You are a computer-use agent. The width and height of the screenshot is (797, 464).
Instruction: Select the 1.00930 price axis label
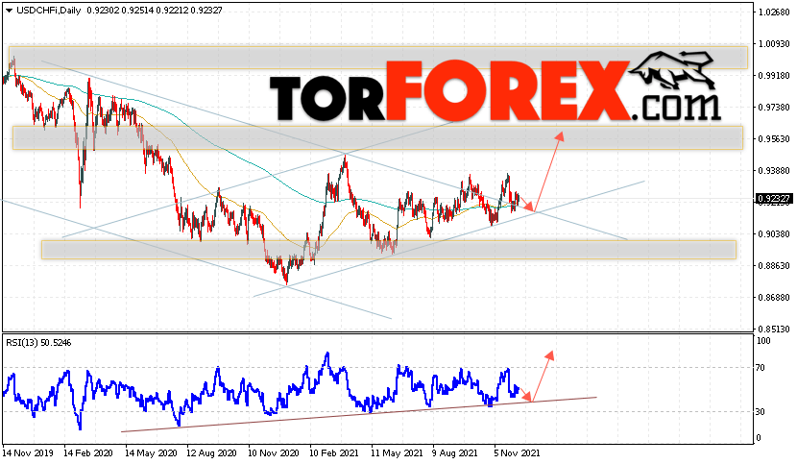[774, 44]
